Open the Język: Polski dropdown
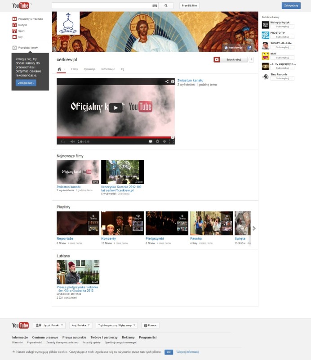Image resolution: width=311 pixels, height=360 pixels. [49, 325]
